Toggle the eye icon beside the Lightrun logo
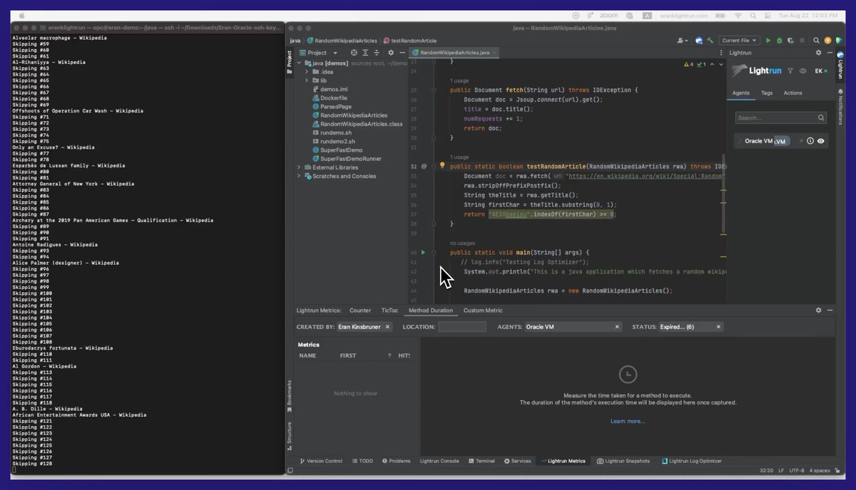 pyautogui.click(x=803, y=71)
